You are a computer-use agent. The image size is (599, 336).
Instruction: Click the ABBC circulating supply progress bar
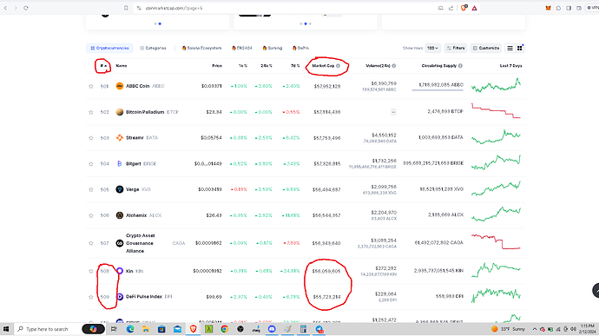click(438, 90)
